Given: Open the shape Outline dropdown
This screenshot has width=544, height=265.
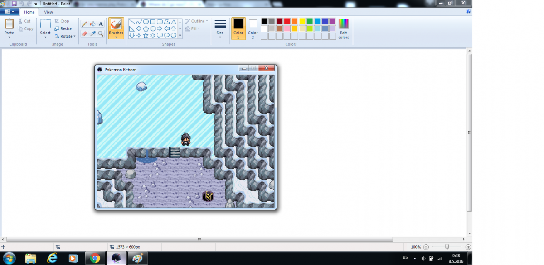Looking at the screenshot, I should click(197, 21).
